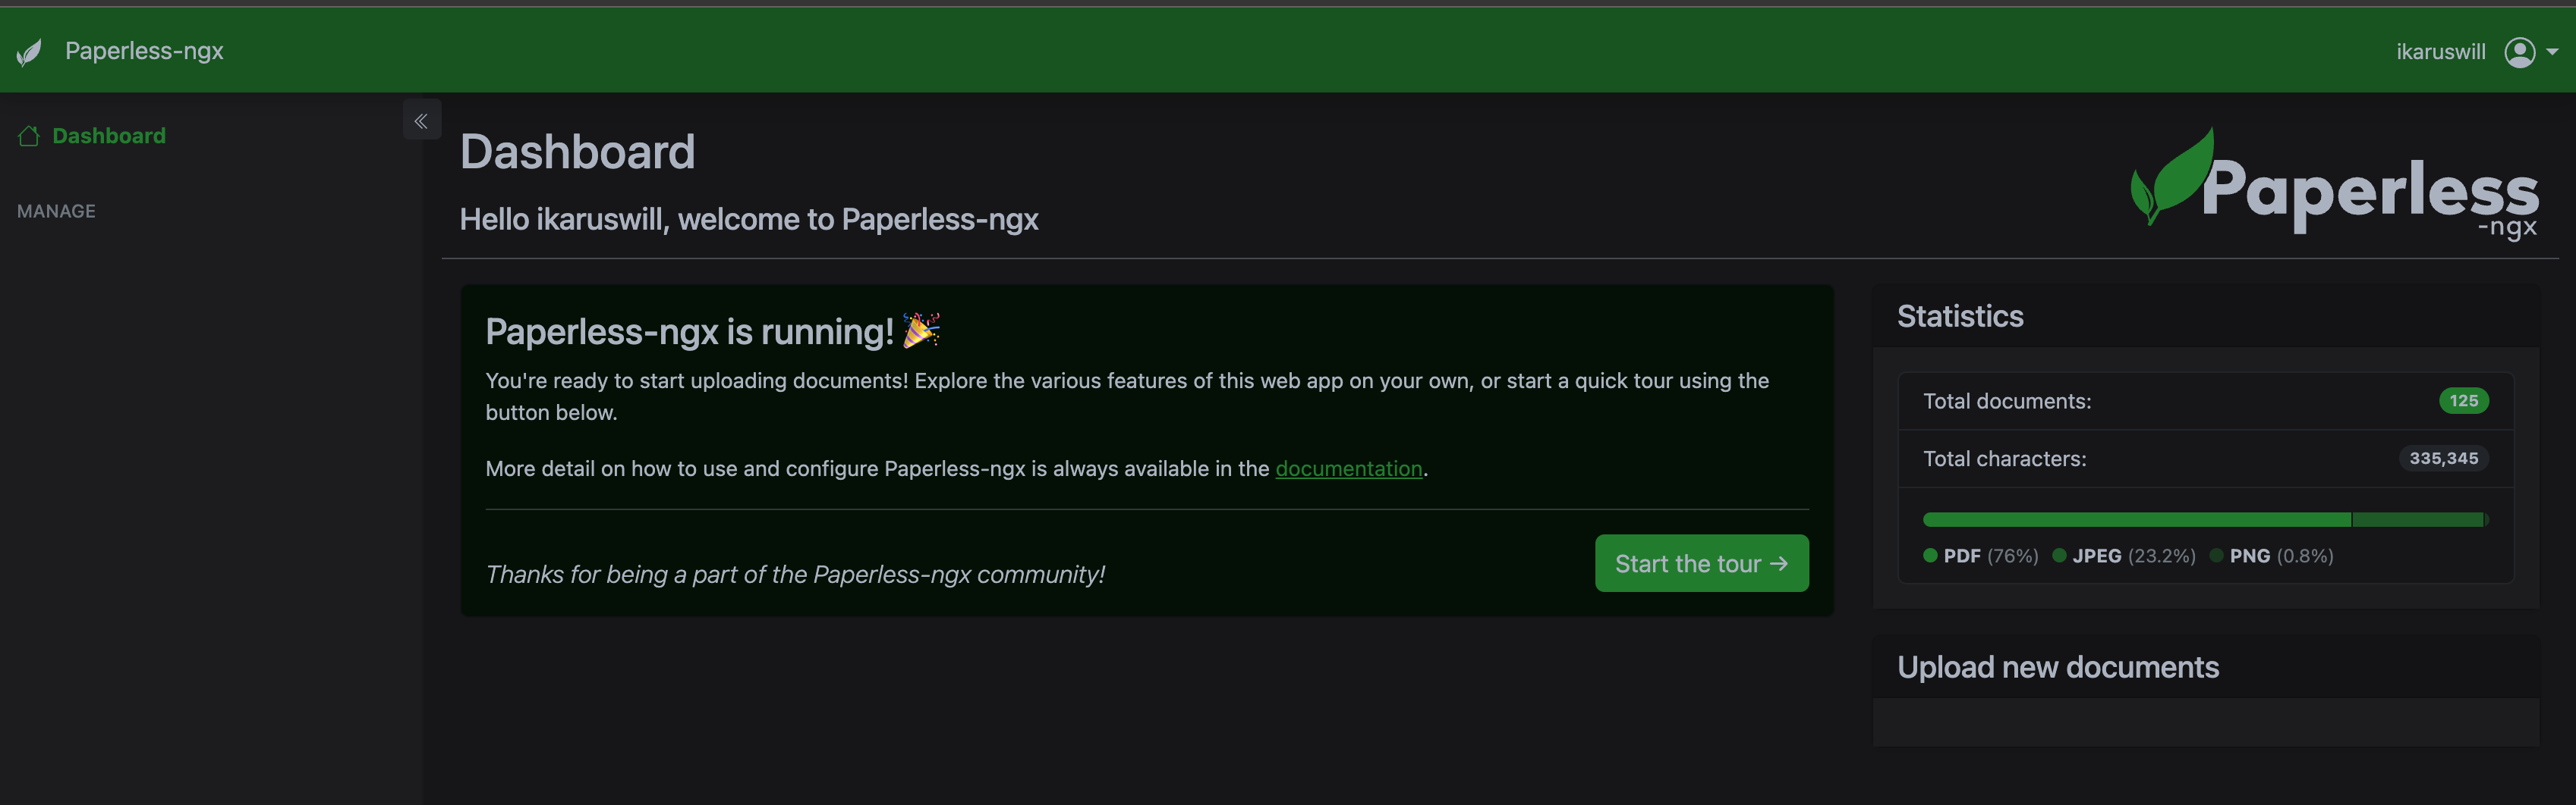The height and width of the screenshot is (805, 2576).
Task: Expand the MANAGE section
Action: pos(56,211)
